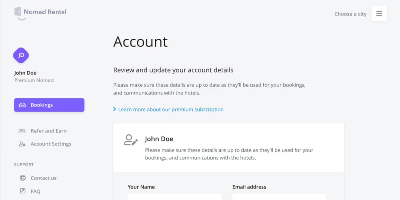Click the user edit icon in John Doe card
The height and width of the screenshot is (200, 400).
tap(131, 140)
